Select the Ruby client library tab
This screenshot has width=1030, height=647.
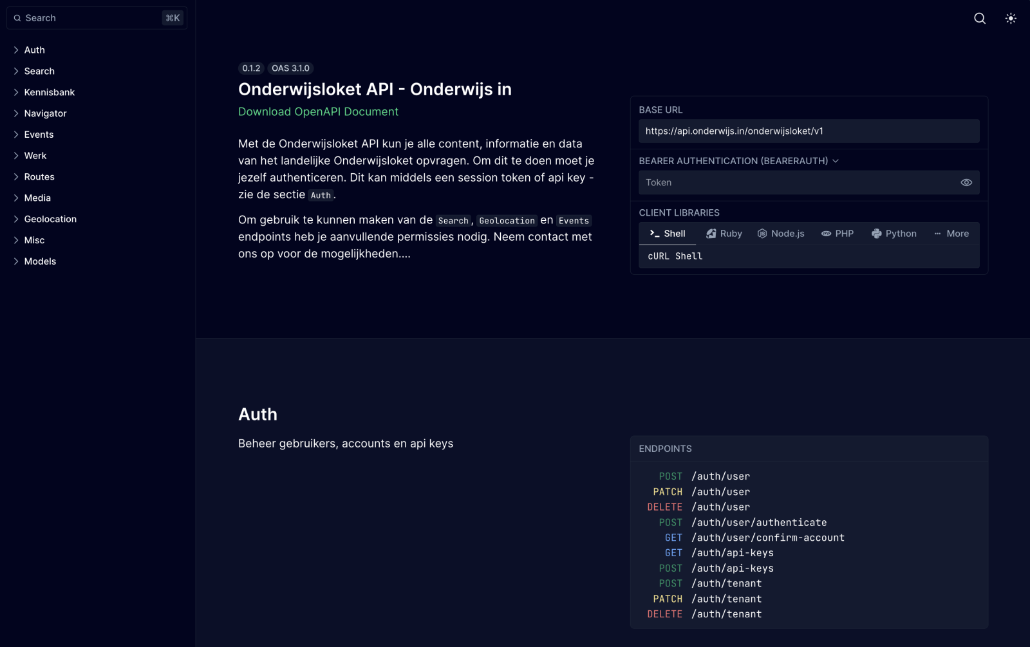click(724, 234)
